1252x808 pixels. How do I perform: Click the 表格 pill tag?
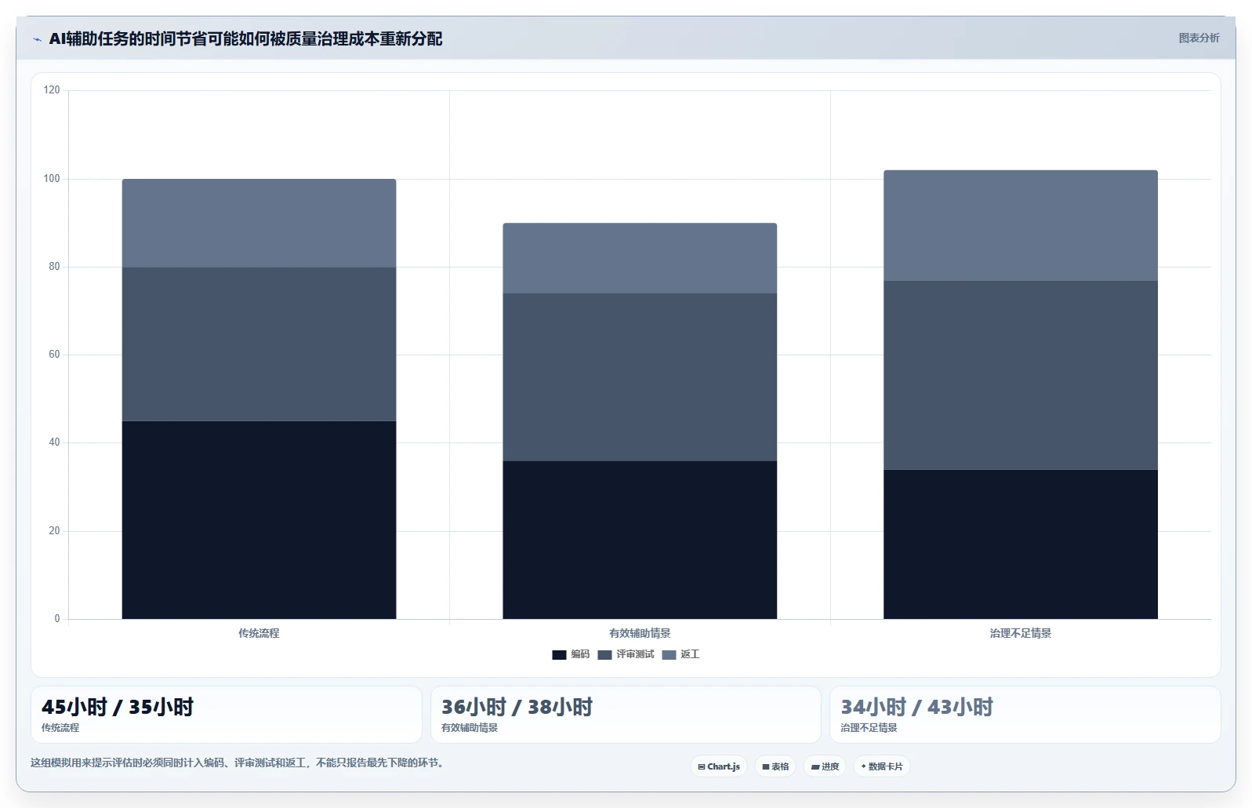[x=776, y=766]
